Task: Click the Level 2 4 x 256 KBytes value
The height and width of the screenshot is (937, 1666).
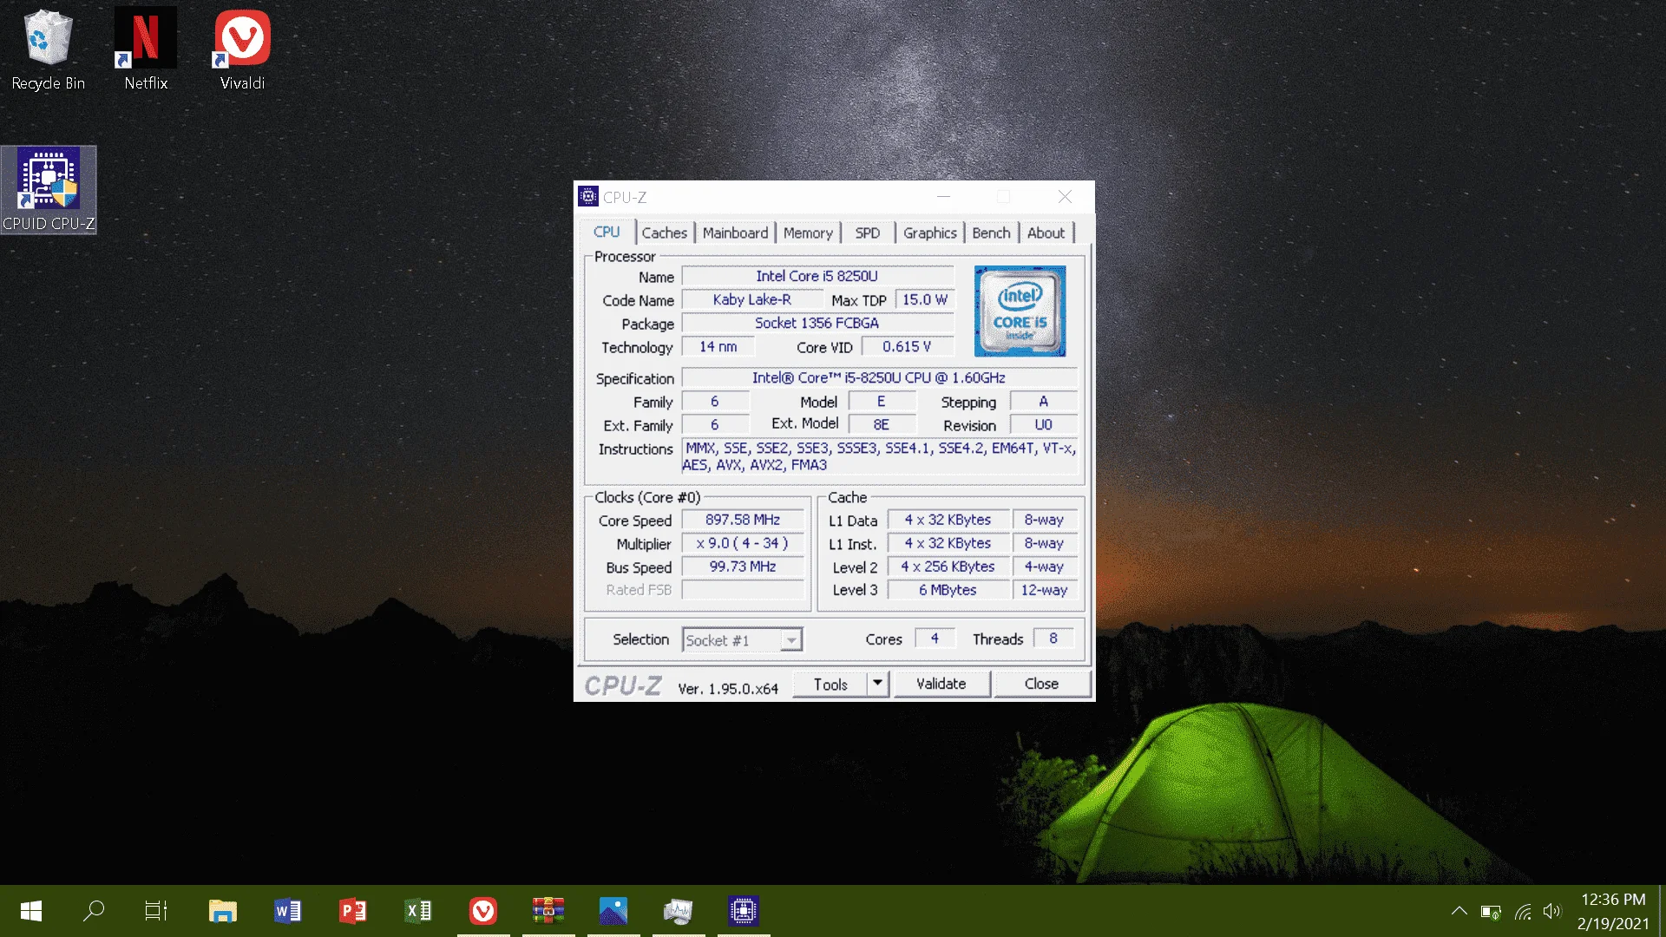Action: pyautogui.click(x=948, y=567)
